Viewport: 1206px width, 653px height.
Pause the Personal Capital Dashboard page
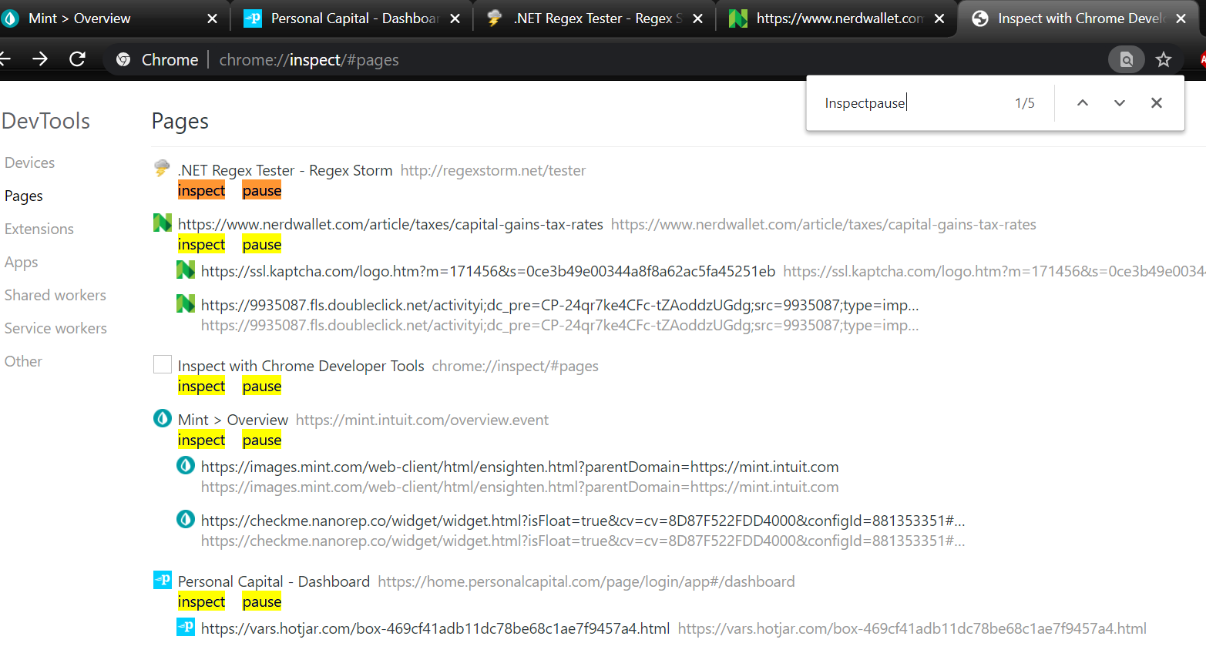tap(262, 601)
